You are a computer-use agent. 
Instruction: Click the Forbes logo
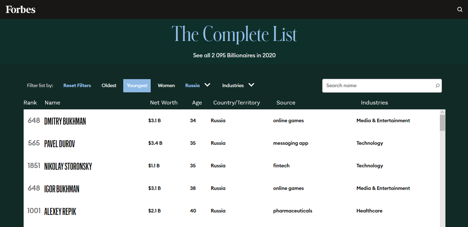[20, 9]
